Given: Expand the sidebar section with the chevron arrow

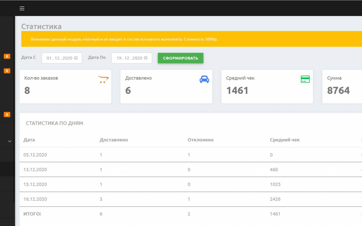Looking at the screenshot, I should 10,141.
